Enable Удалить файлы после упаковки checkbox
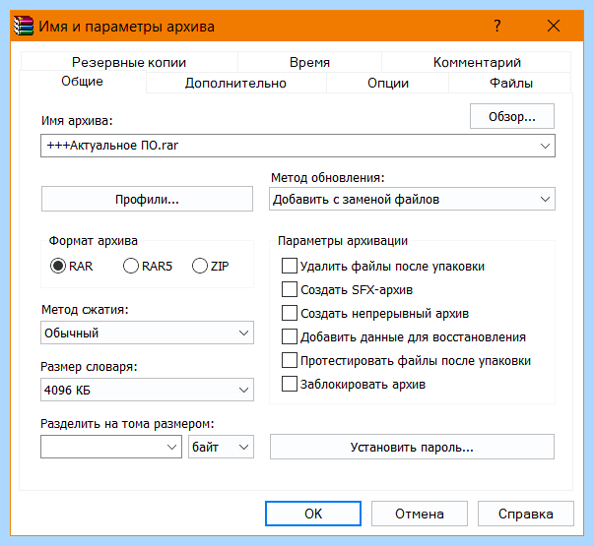 click(x=290, y=266)
